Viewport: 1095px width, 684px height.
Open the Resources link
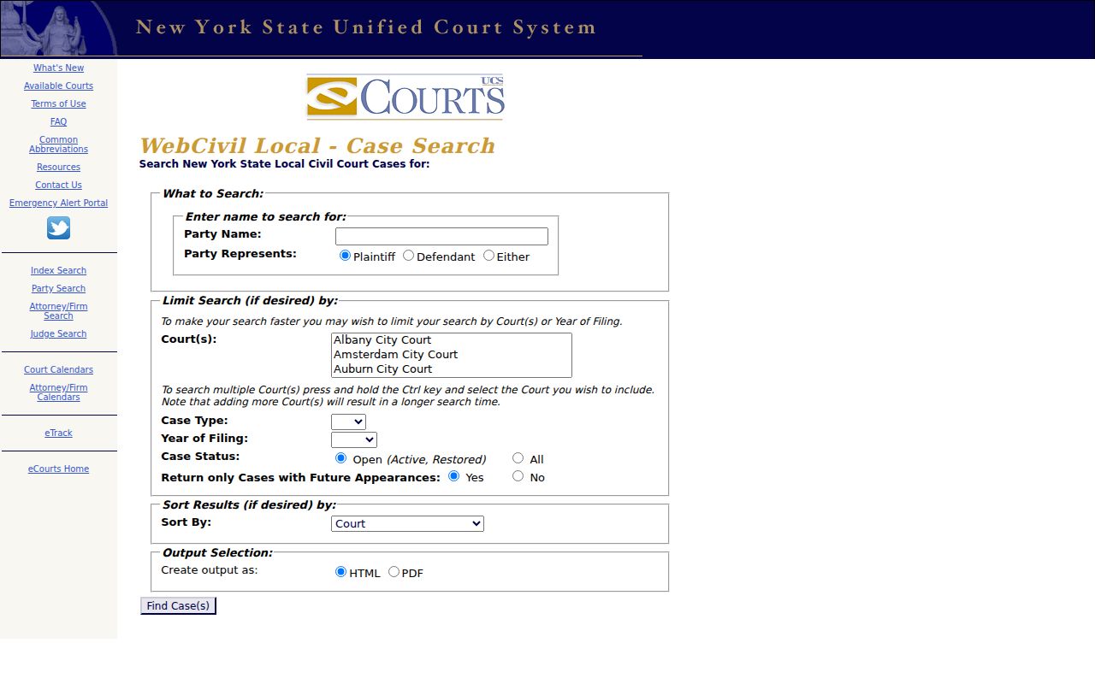click(58, 168)
